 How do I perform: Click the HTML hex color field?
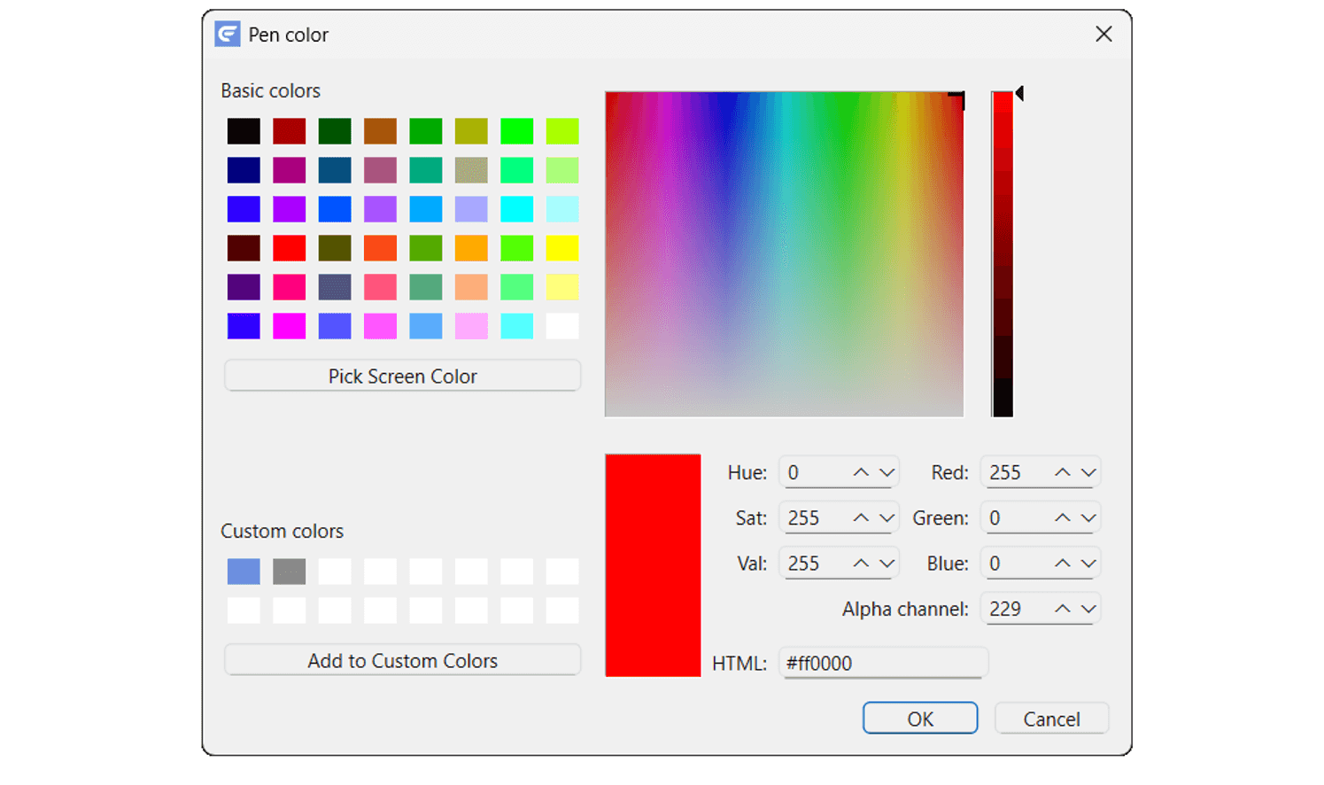883,663
